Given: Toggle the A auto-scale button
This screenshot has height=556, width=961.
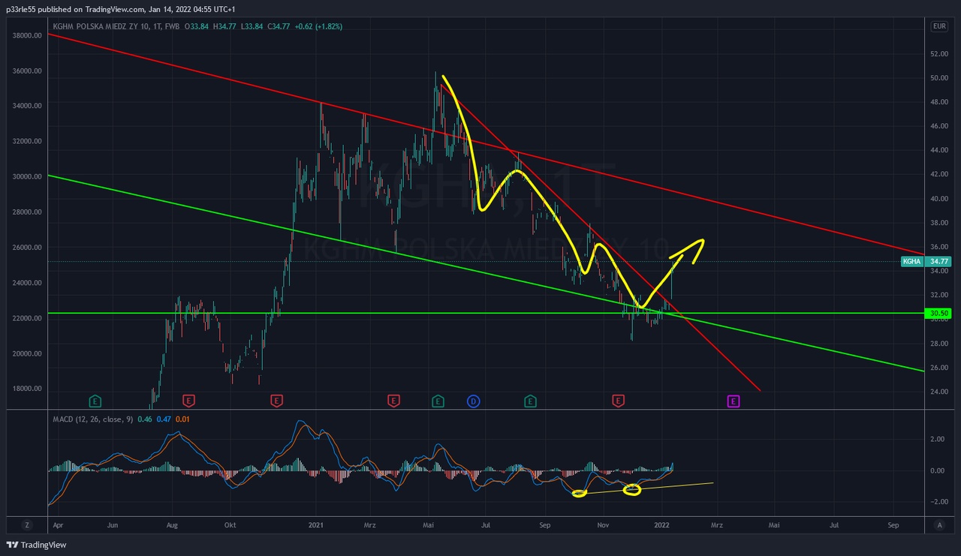Looking at the screenshot, I should pyautogui.click(x=939, y=525).
